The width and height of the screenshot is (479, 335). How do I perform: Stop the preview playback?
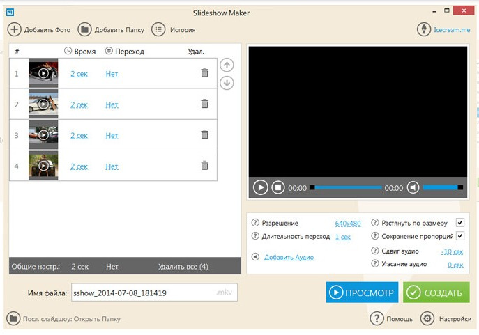278,187
